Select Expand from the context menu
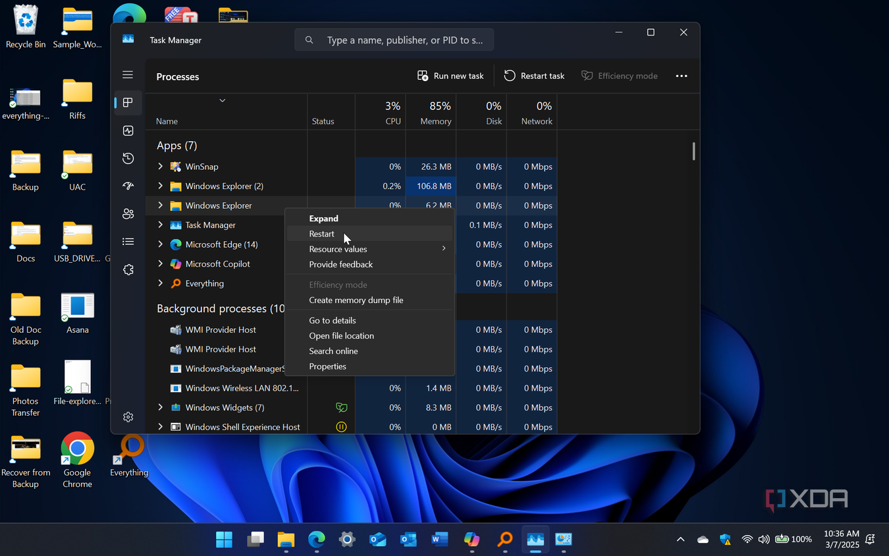Screen dimensions: 889x556 coord(369,219)
